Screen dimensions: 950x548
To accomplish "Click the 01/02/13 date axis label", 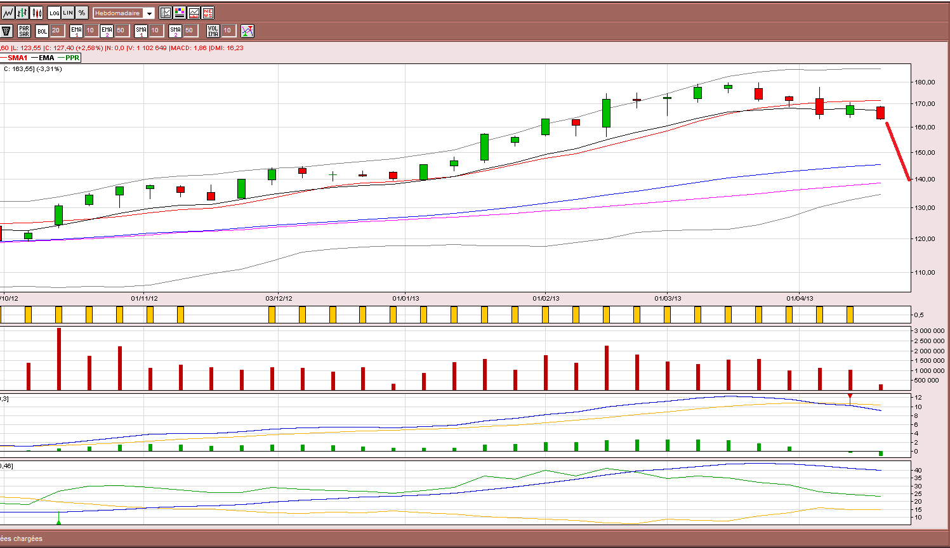I will tap(546, 298).
